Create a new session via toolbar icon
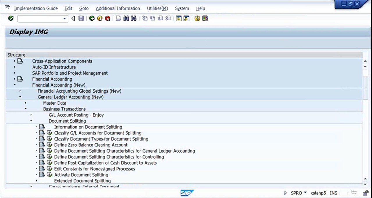 coord(179,18)
